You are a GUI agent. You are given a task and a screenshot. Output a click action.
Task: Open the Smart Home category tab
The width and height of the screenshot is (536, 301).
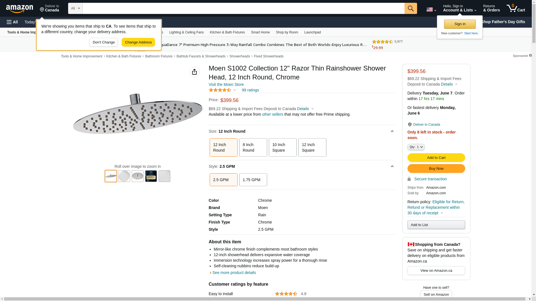(x=260, y=32)
